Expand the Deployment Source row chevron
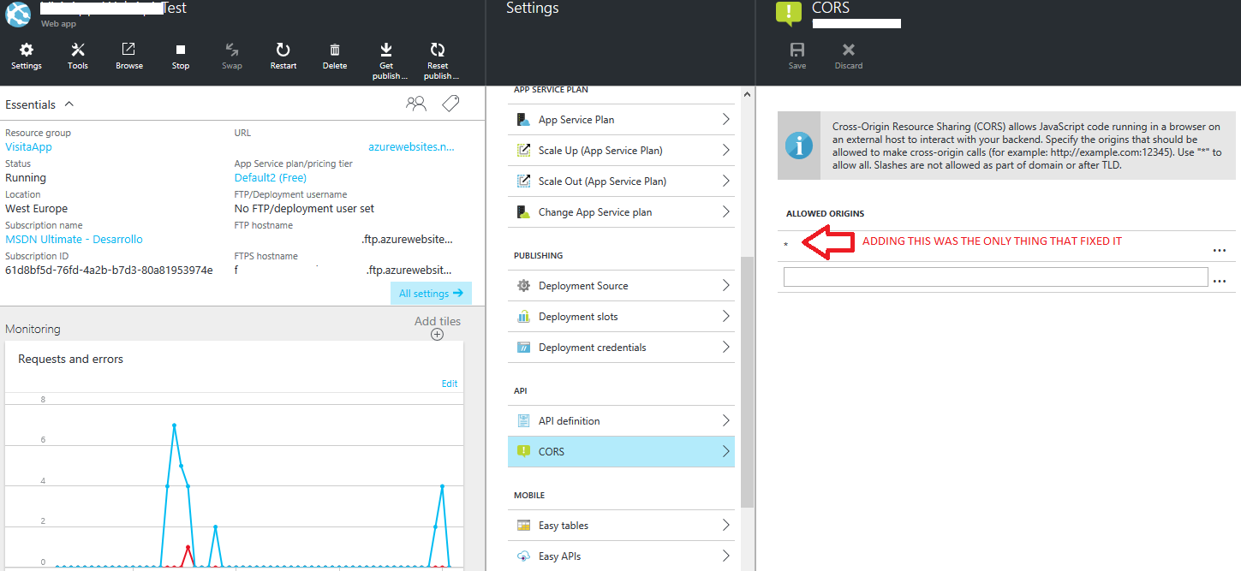Screen dimensions: 1241x571 coord(725,286)
